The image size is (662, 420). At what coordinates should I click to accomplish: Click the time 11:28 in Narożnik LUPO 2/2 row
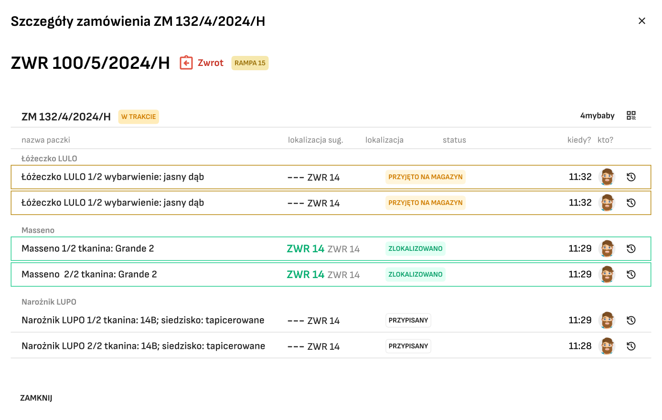pos(580,346)
